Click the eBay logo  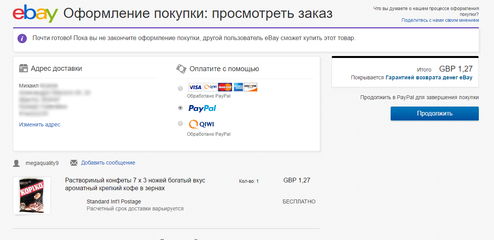(35, 14)
